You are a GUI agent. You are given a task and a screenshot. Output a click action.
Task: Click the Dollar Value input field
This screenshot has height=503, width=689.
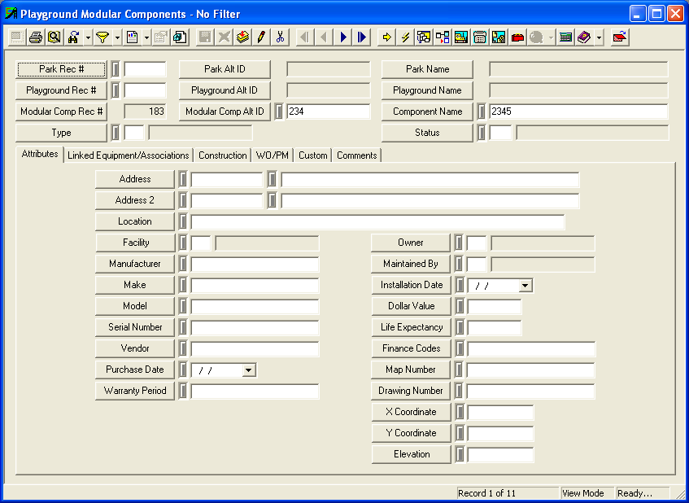click(494, 307)
